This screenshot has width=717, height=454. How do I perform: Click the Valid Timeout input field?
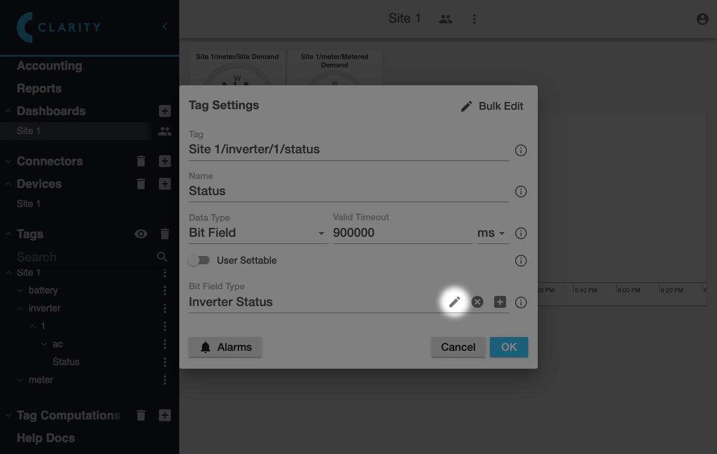402,233
